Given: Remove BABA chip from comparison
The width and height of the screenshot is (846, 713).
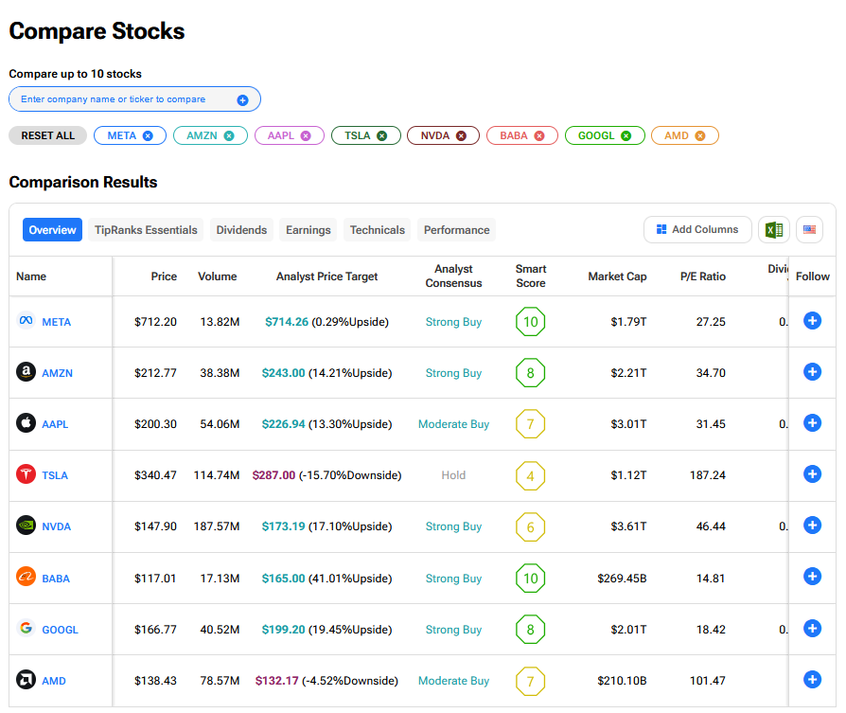Looking at the screenshot, I should click(539, 136).
